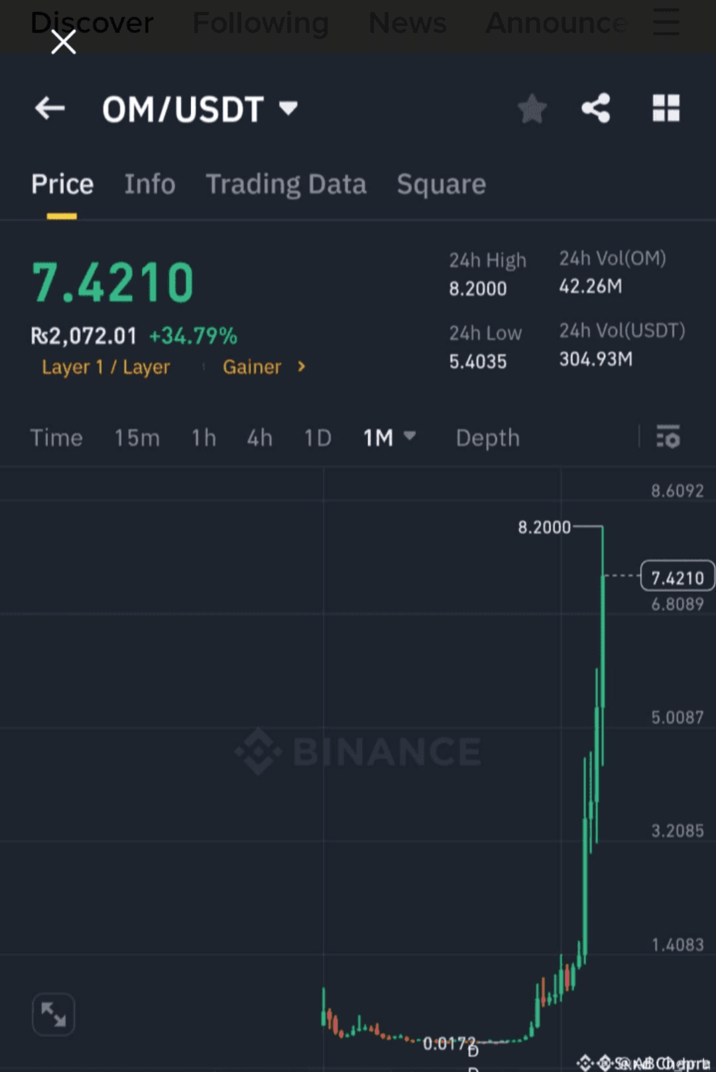
Task: Open chart settings icon beside Depth
Action: click(668, 438)
